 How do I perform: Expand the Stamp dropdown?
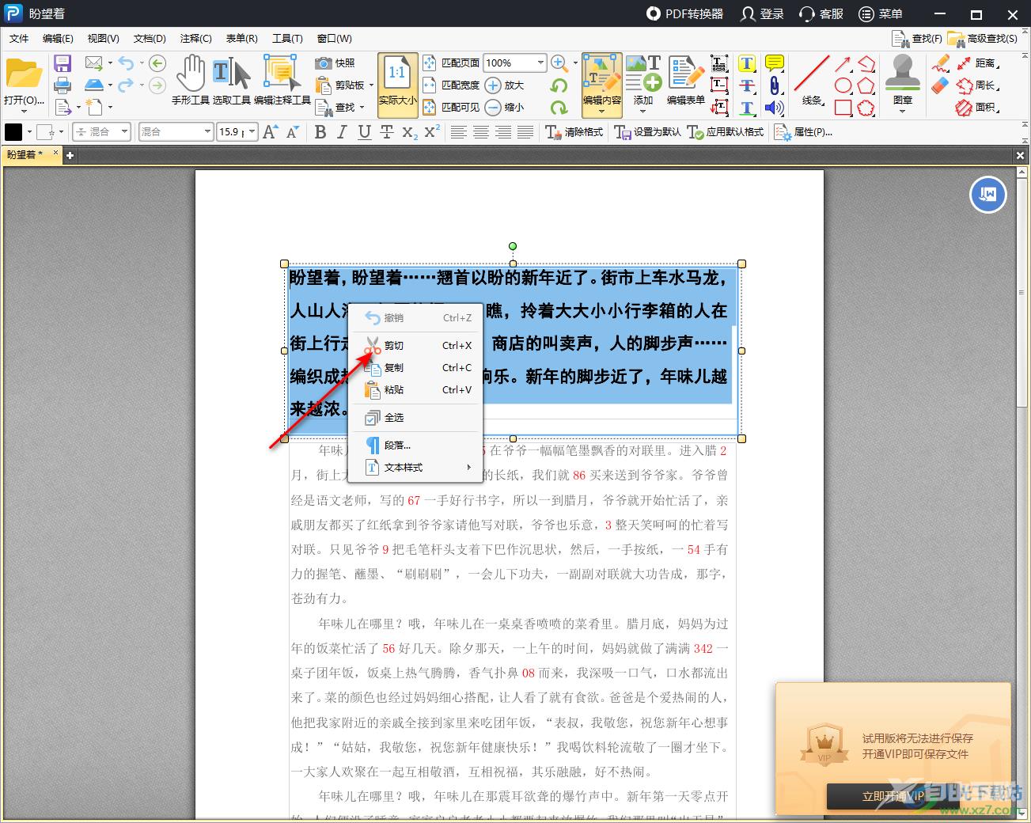(x=903, y=112)
